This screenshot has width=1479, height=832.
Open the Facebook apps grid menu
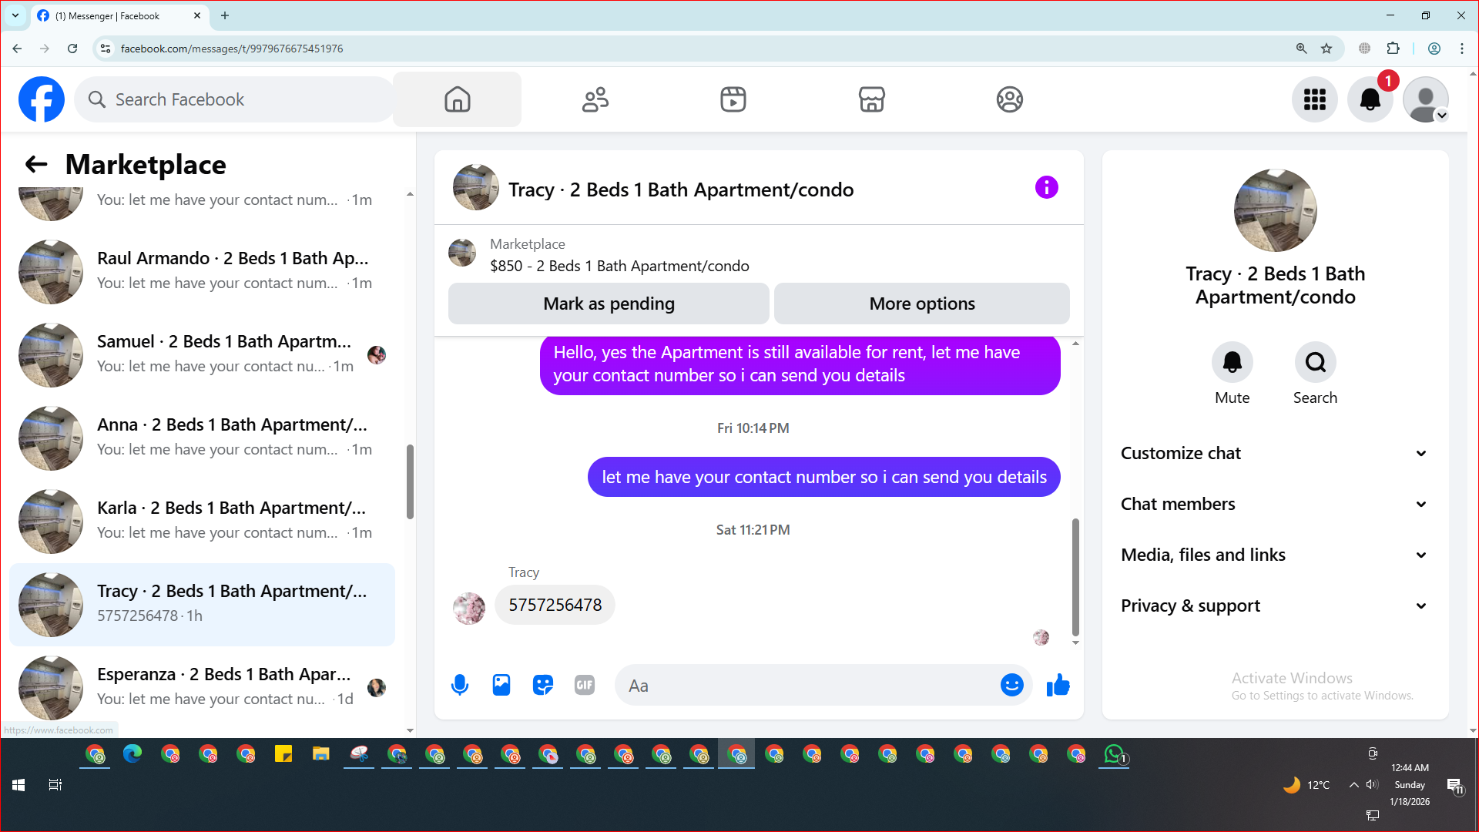[1314, 99]
